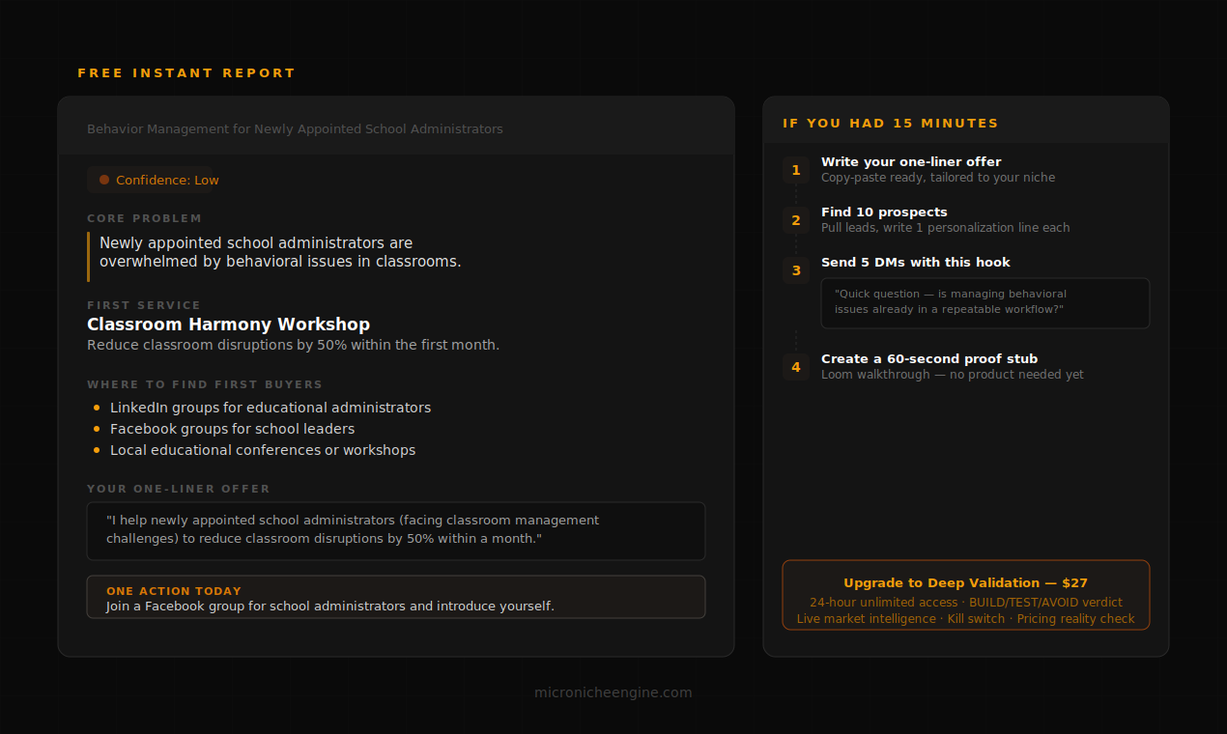Select the LinkedIn groups bullet item
Image resolution: width=1227 pixels, height=734 pixels.
click(x=262, y=408)
